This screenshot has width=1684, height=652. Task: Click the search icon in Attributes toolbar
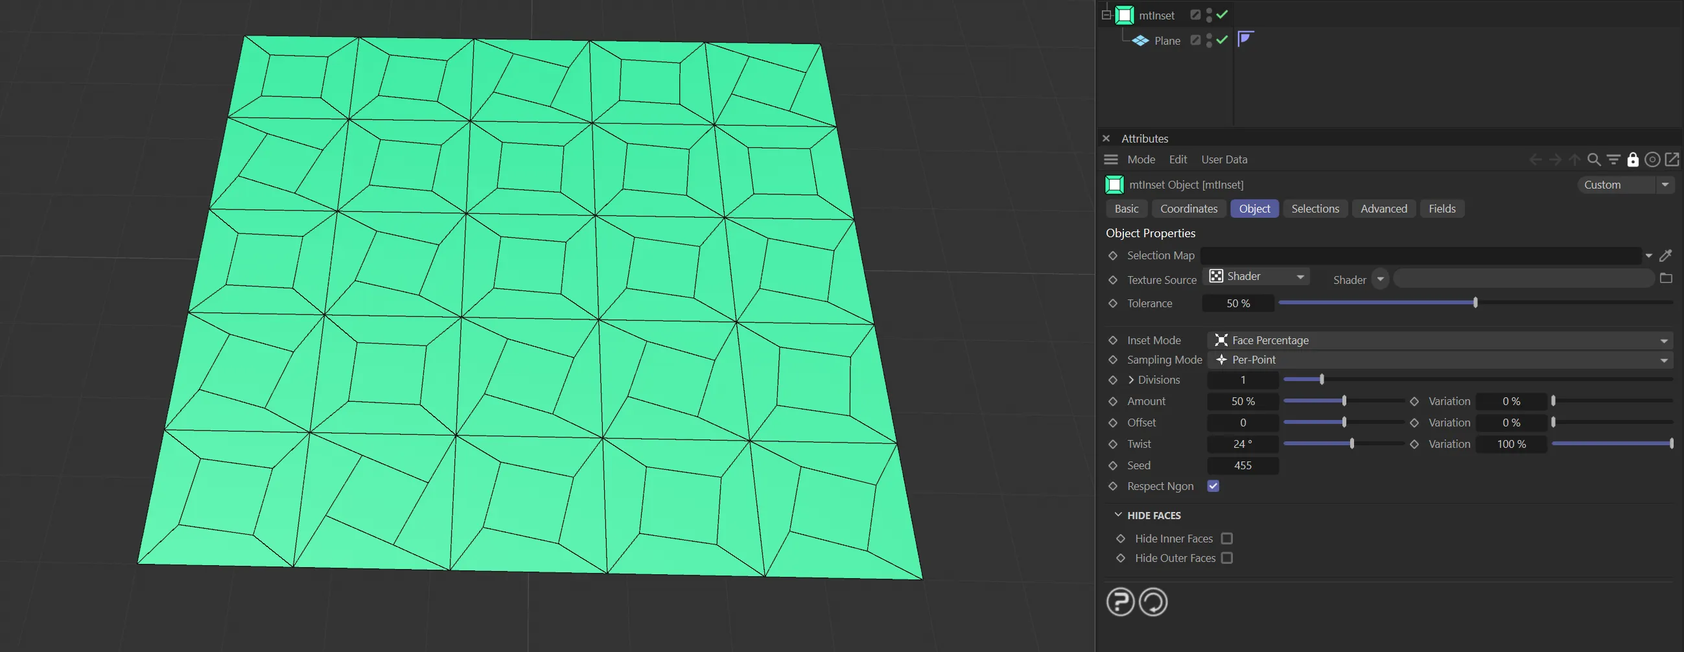click(1594, 159)
